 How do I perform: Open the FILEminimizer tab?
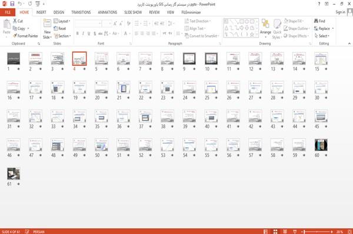[x=191, y=12]
